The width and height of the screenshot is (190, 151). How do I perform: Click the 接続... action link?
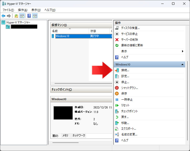(x=125, y=70)
